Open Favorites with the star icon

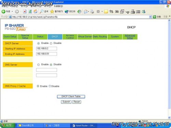(x=52, y=11)
